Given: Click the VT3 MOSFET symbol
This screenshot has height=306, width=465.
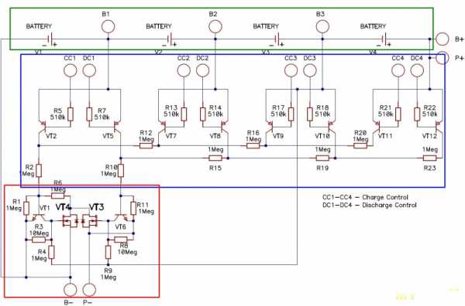Looking at the screenshot, I should point(90,221).
